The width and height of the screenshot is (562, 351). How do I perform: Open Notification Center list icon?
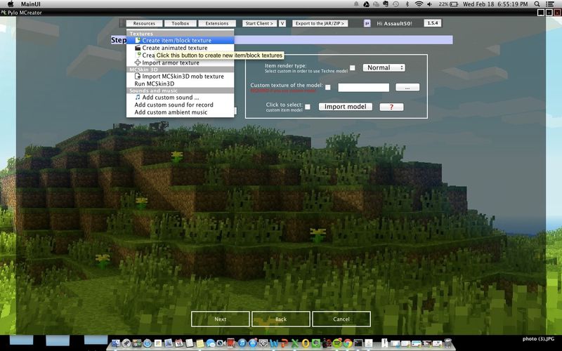(x=549, y=4)
